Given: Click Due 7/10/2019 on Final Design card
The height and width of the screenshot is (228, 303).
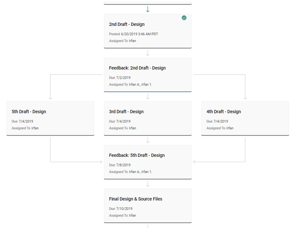Looking at the screenshot, I should (121, 209).
